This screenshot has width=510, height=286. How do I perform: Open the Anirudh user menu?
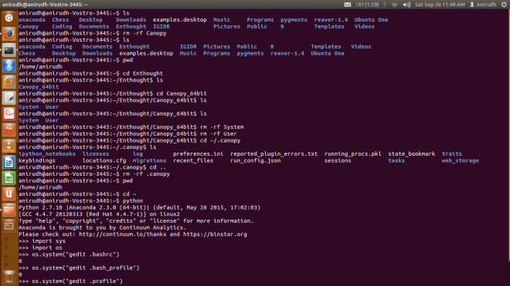click(x=483, y=5)
